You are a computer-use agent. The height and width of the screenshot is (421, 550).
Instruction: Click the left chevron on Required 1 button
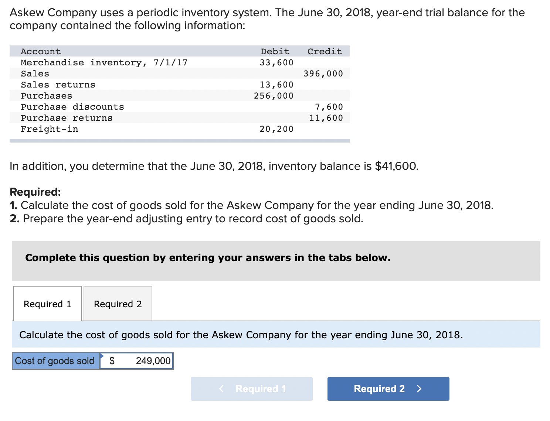coord(221,389)
